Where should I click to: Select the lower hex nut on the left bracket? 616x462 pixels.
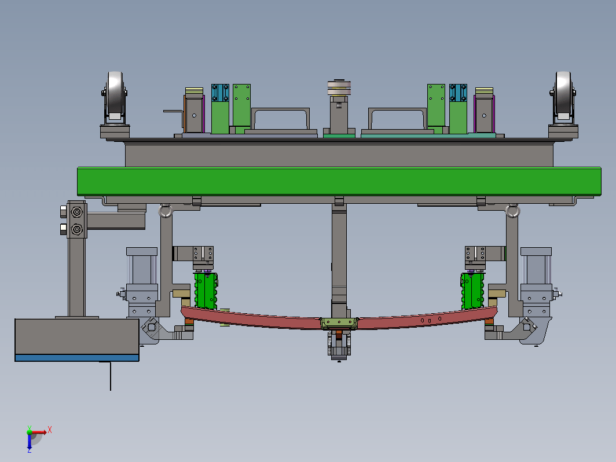pyautogui.click(x=76, y=229)
